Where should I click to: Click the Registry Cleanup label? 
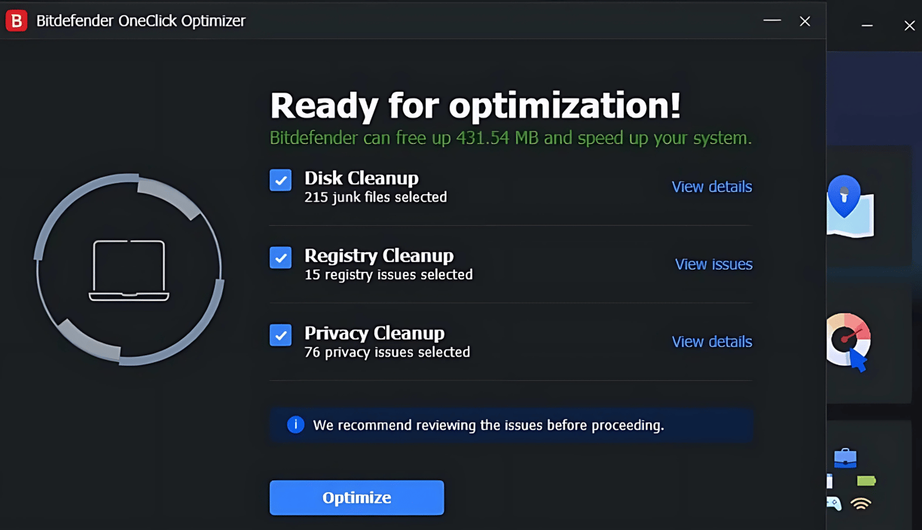(x=379, y=255)
